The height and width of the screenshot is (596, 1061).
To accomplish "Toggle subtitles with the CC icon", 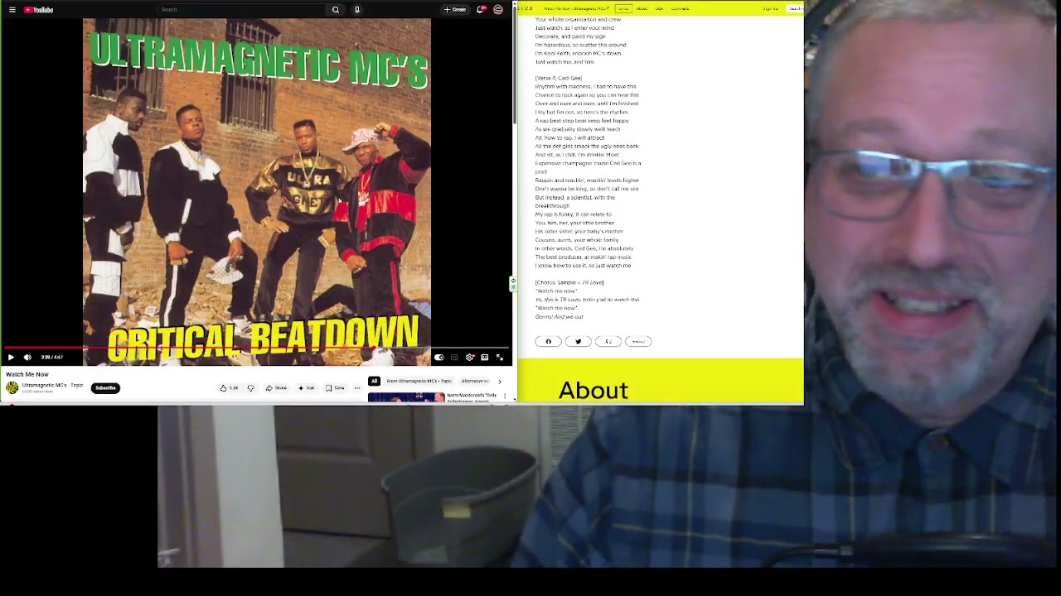I will [454, 357].
